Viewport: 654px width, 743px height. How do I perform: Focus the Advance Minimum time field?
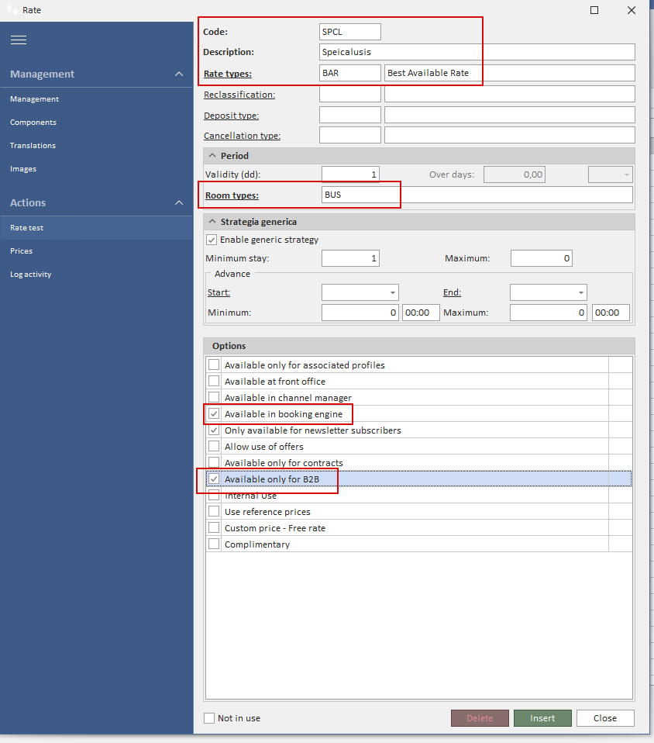point(421,313)
